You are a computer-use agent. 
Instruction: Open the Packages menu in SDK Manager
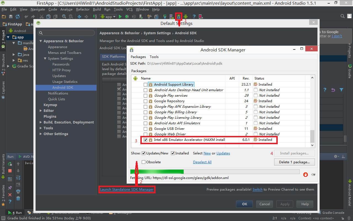[x=138, y=57]
